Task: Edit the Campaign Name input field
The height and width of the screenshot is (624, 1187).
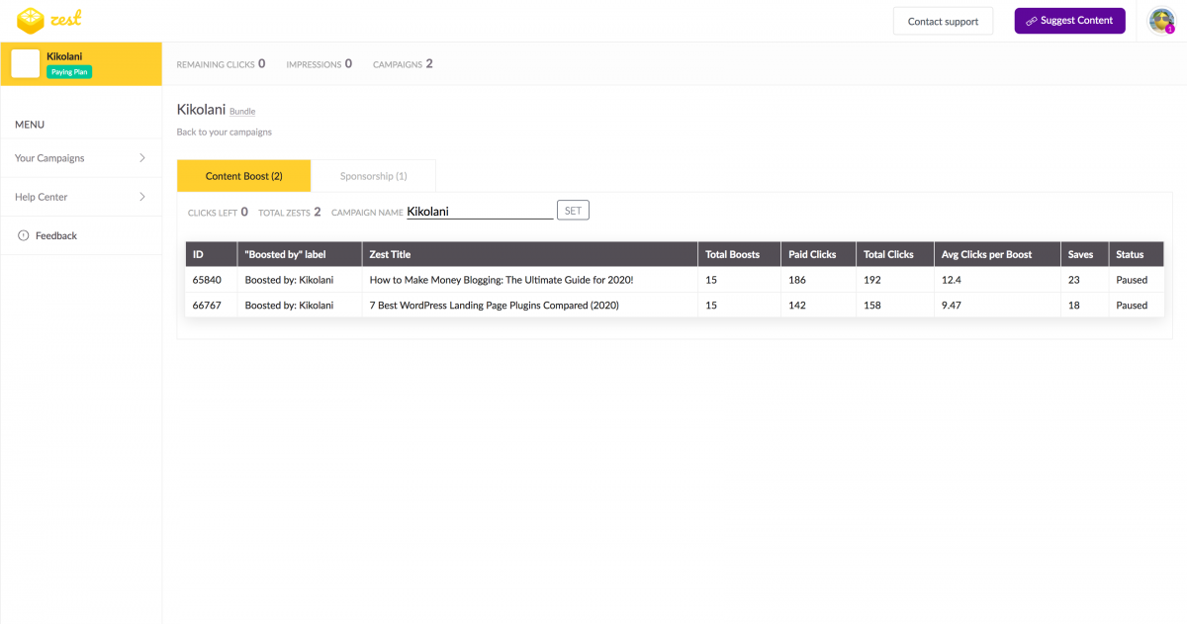Action: pyautogui.click(x=480, y=211)
